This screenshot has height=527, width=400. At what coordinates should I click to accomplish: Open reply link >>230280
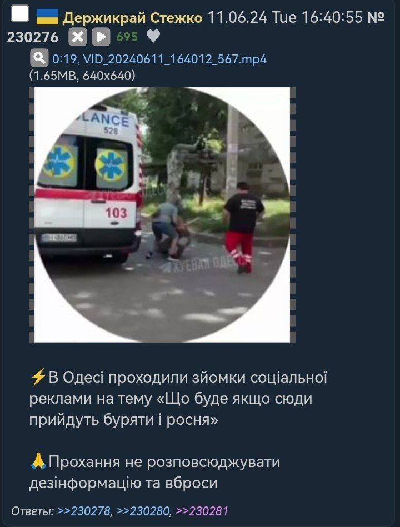(x=143, y=511)
